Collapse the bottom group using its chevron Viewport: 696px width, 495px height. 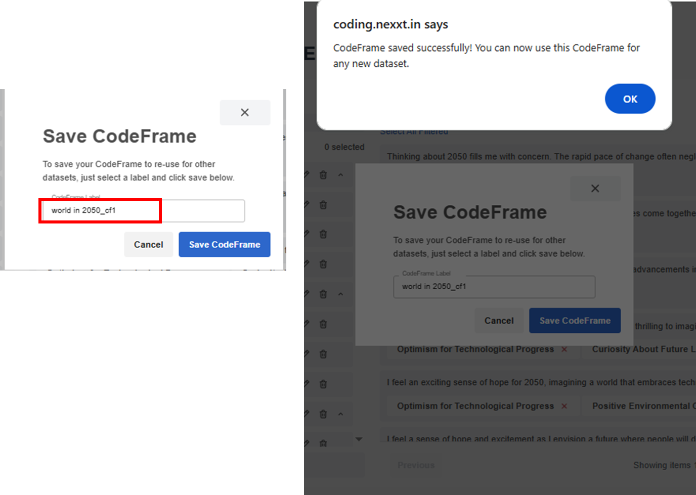(x=340, y=414)
